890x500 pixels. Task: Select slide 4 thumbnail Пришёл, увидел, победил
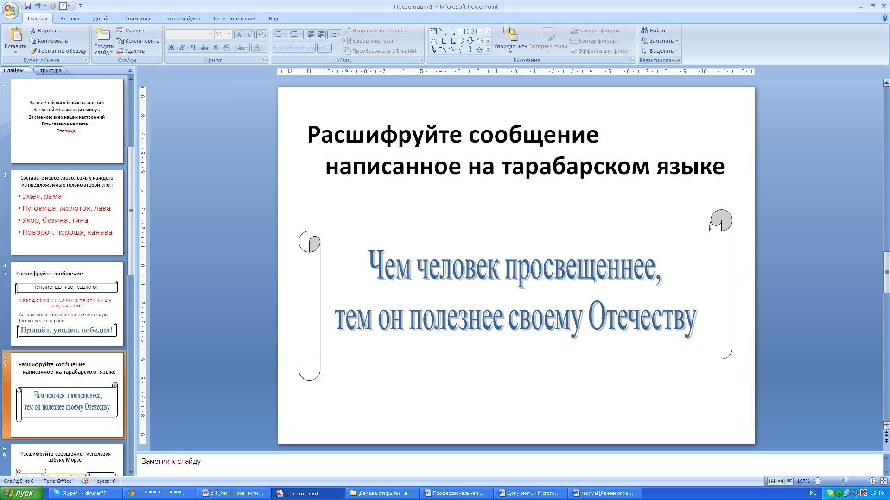click(x=67, y=303)
